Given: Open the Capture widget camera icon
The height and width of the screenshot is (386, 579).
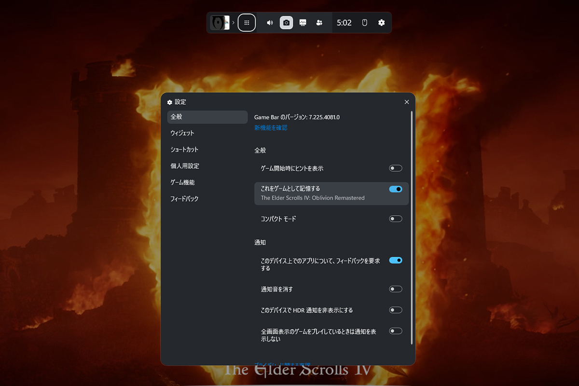Looking at the screenshot, I should point(286,23).
